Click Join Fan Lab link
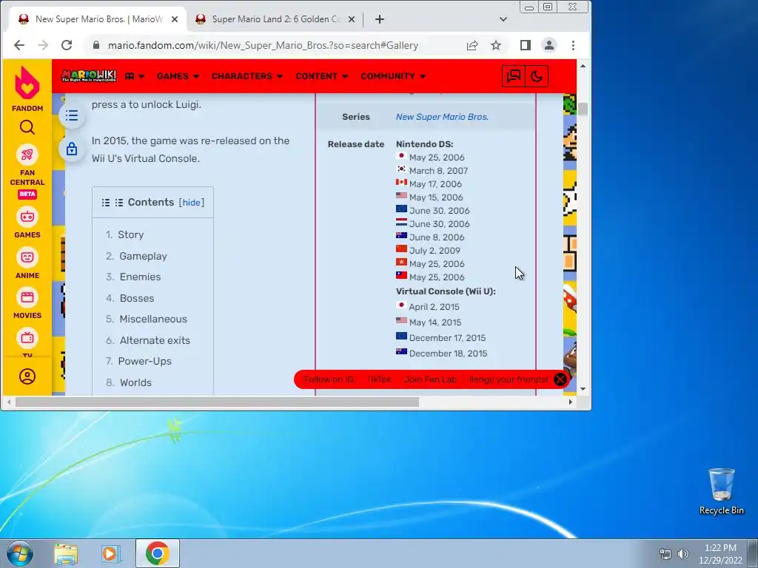 coord(430,379)
